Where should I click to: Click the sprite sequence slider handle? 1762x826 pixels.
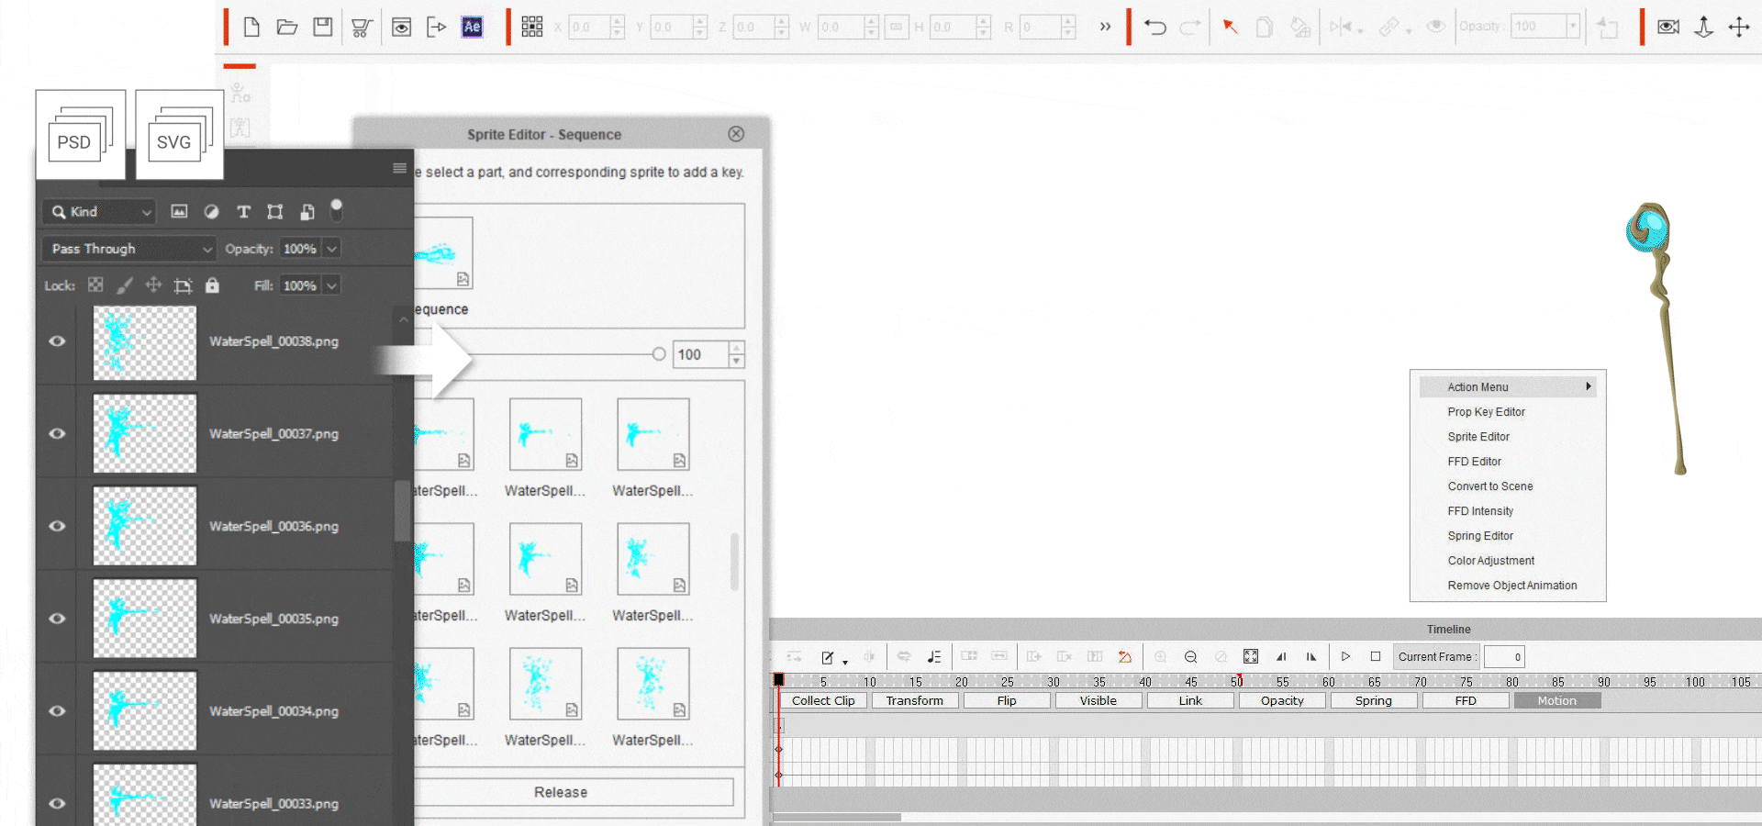click(659, 354)
